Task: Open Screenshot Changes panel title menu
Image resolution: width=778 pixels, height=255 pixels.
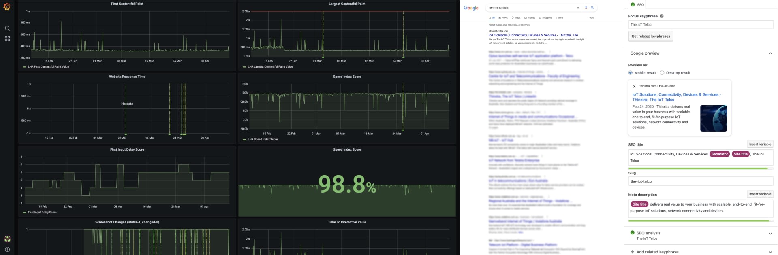Action: 127,222
